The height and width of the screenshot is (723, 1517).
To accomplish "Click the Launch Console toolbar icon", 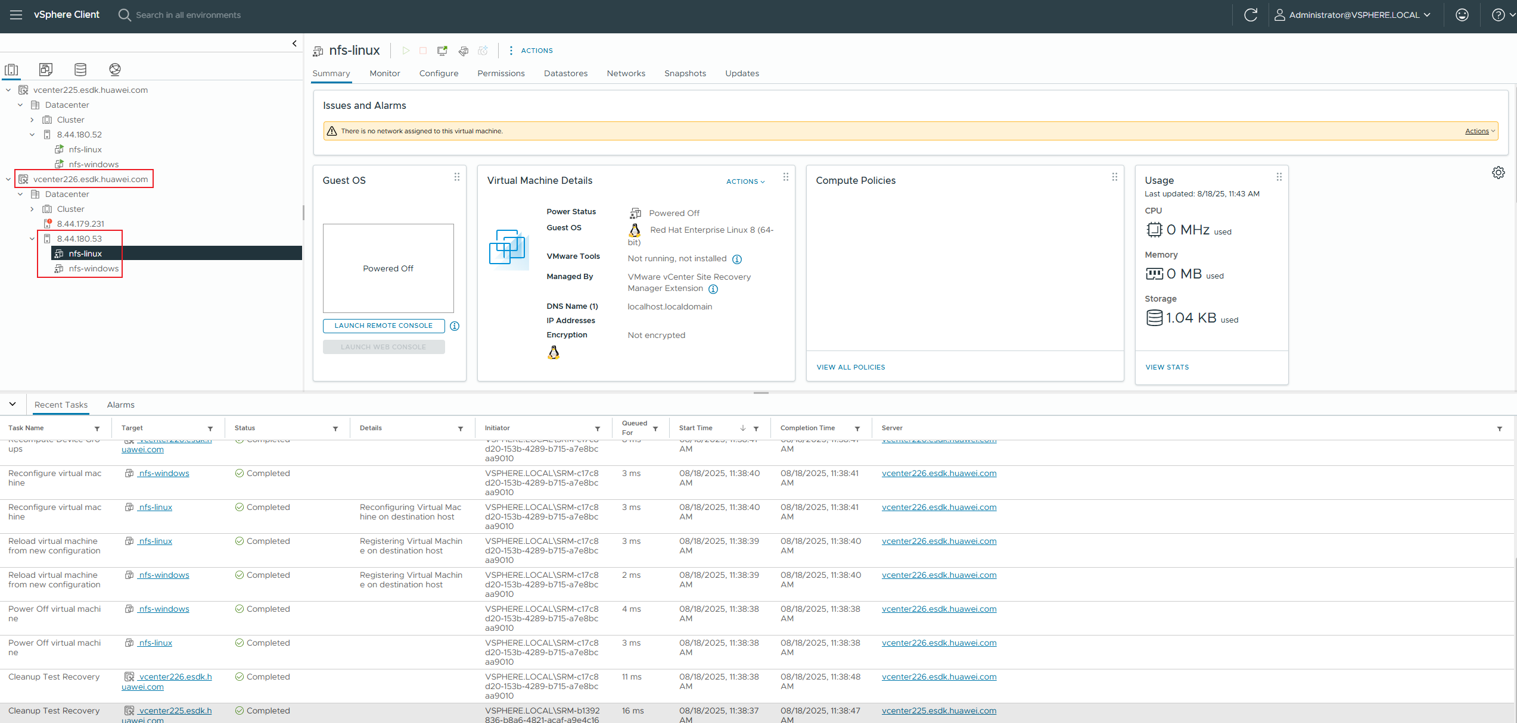I will [x=442, y=51].
